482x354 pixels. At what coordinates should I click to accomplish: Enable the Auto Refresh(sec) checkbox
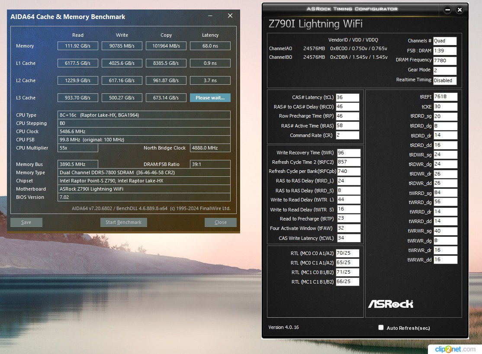[381, 328]
